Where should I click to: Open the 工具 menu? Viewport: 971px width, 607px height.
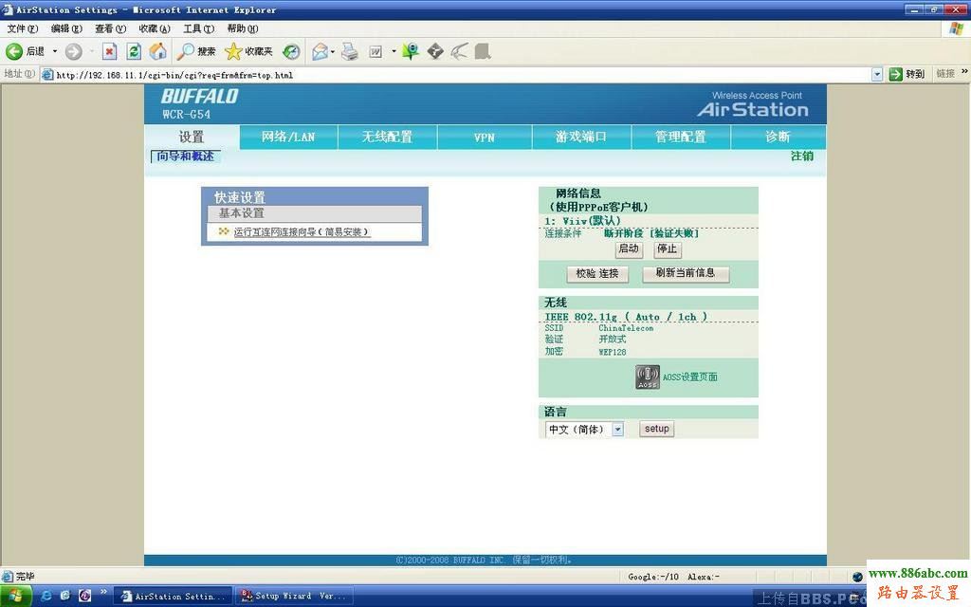point(198,28)
